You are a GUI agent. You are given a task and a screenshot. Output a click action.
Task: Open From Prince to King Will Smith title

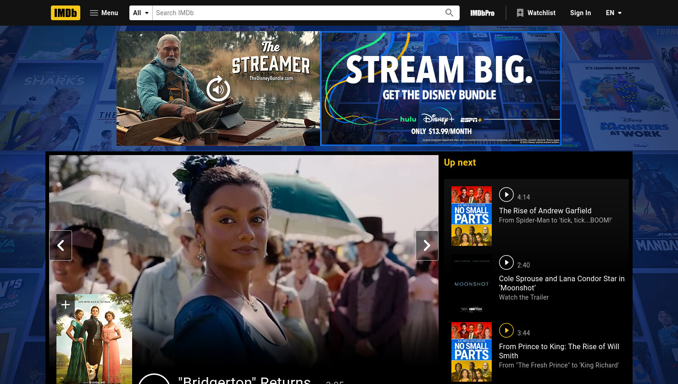tap(559, 351)
